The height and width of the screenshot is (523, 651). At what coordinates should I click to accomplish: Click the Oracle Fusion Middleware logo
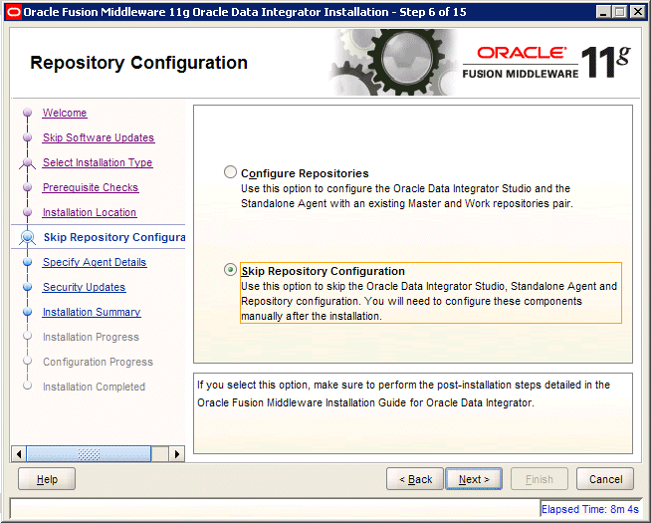pos(546,63)
